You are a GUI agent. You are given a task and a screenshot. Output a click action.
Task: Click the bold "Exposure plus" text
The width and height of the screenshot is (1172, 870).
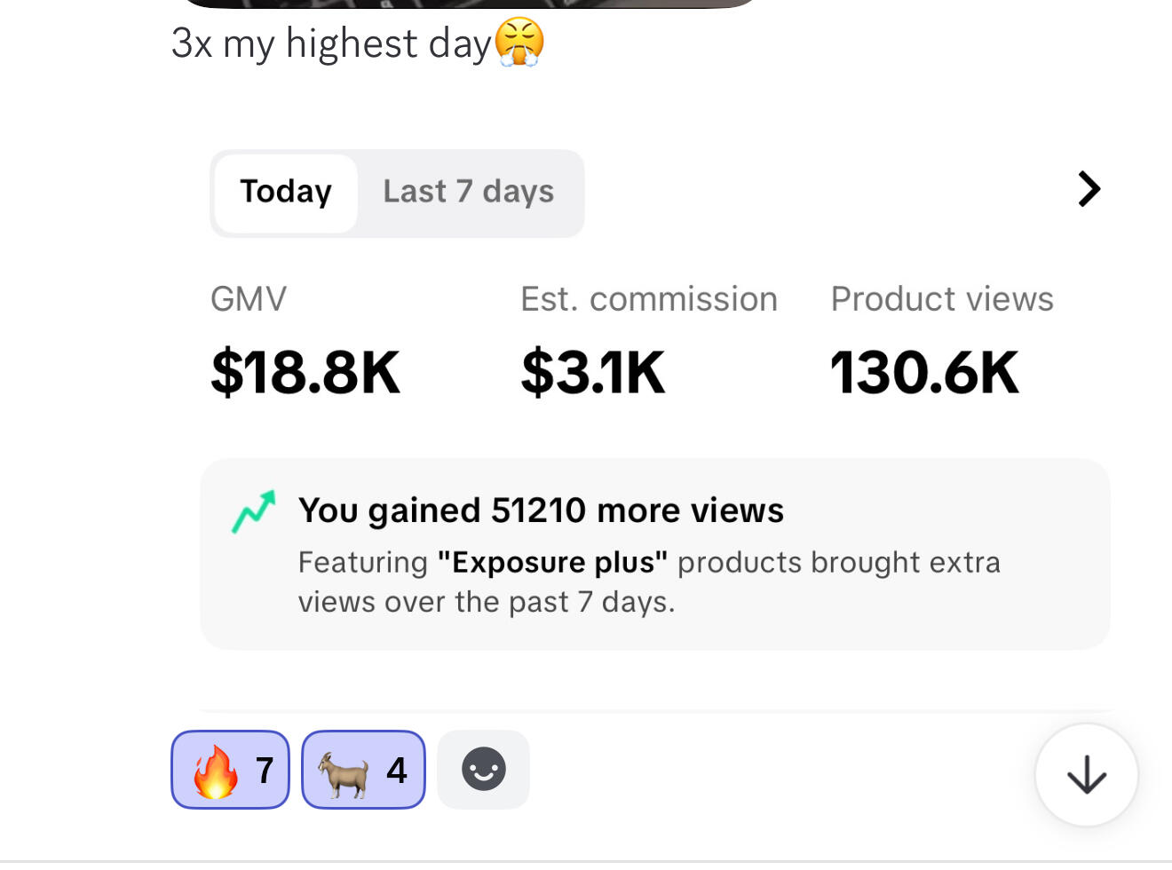(552, 562)
